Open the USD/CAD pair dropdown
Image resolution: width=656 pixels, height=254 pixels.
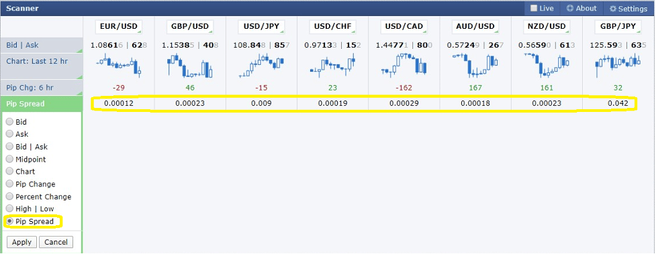pyautogui.click(x=404, y=26)
